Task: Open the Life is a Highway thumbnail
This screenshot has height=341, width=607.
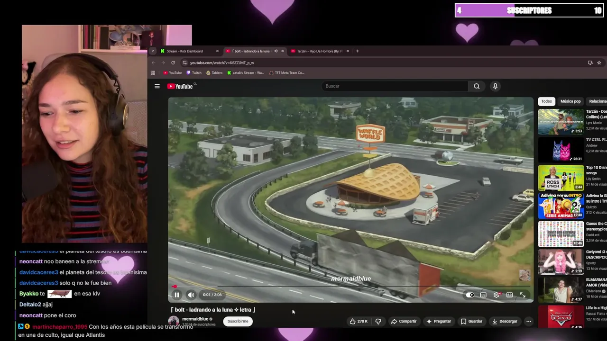Action: coord(561,316)
